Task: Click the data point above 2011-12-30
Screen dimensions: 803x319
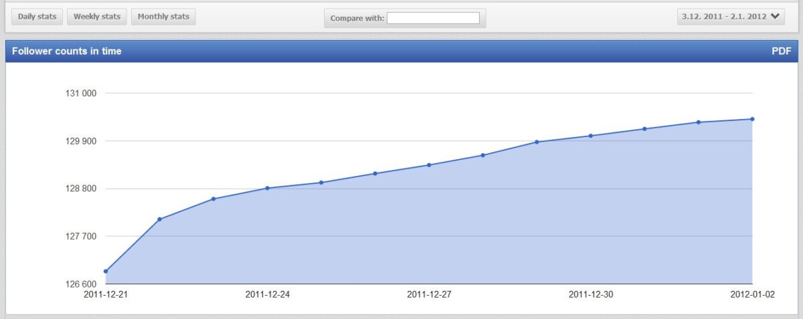Action: coord(591,136)
